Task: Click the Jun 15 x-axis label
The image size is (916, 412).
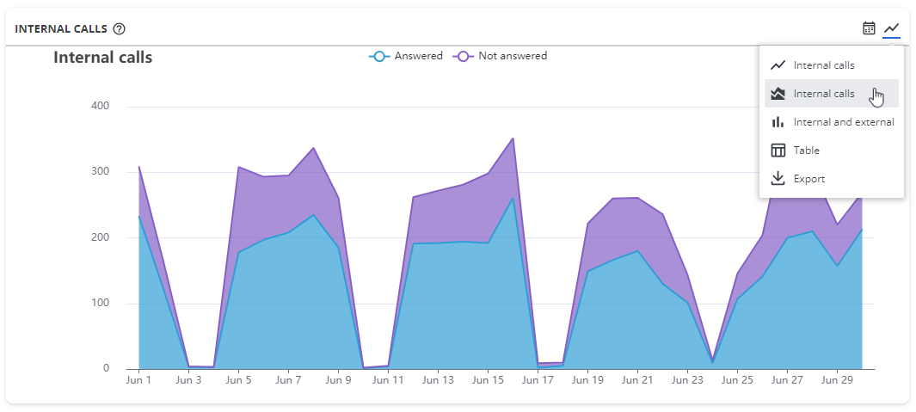Action: pyautogui.click(x=488, y=378)
